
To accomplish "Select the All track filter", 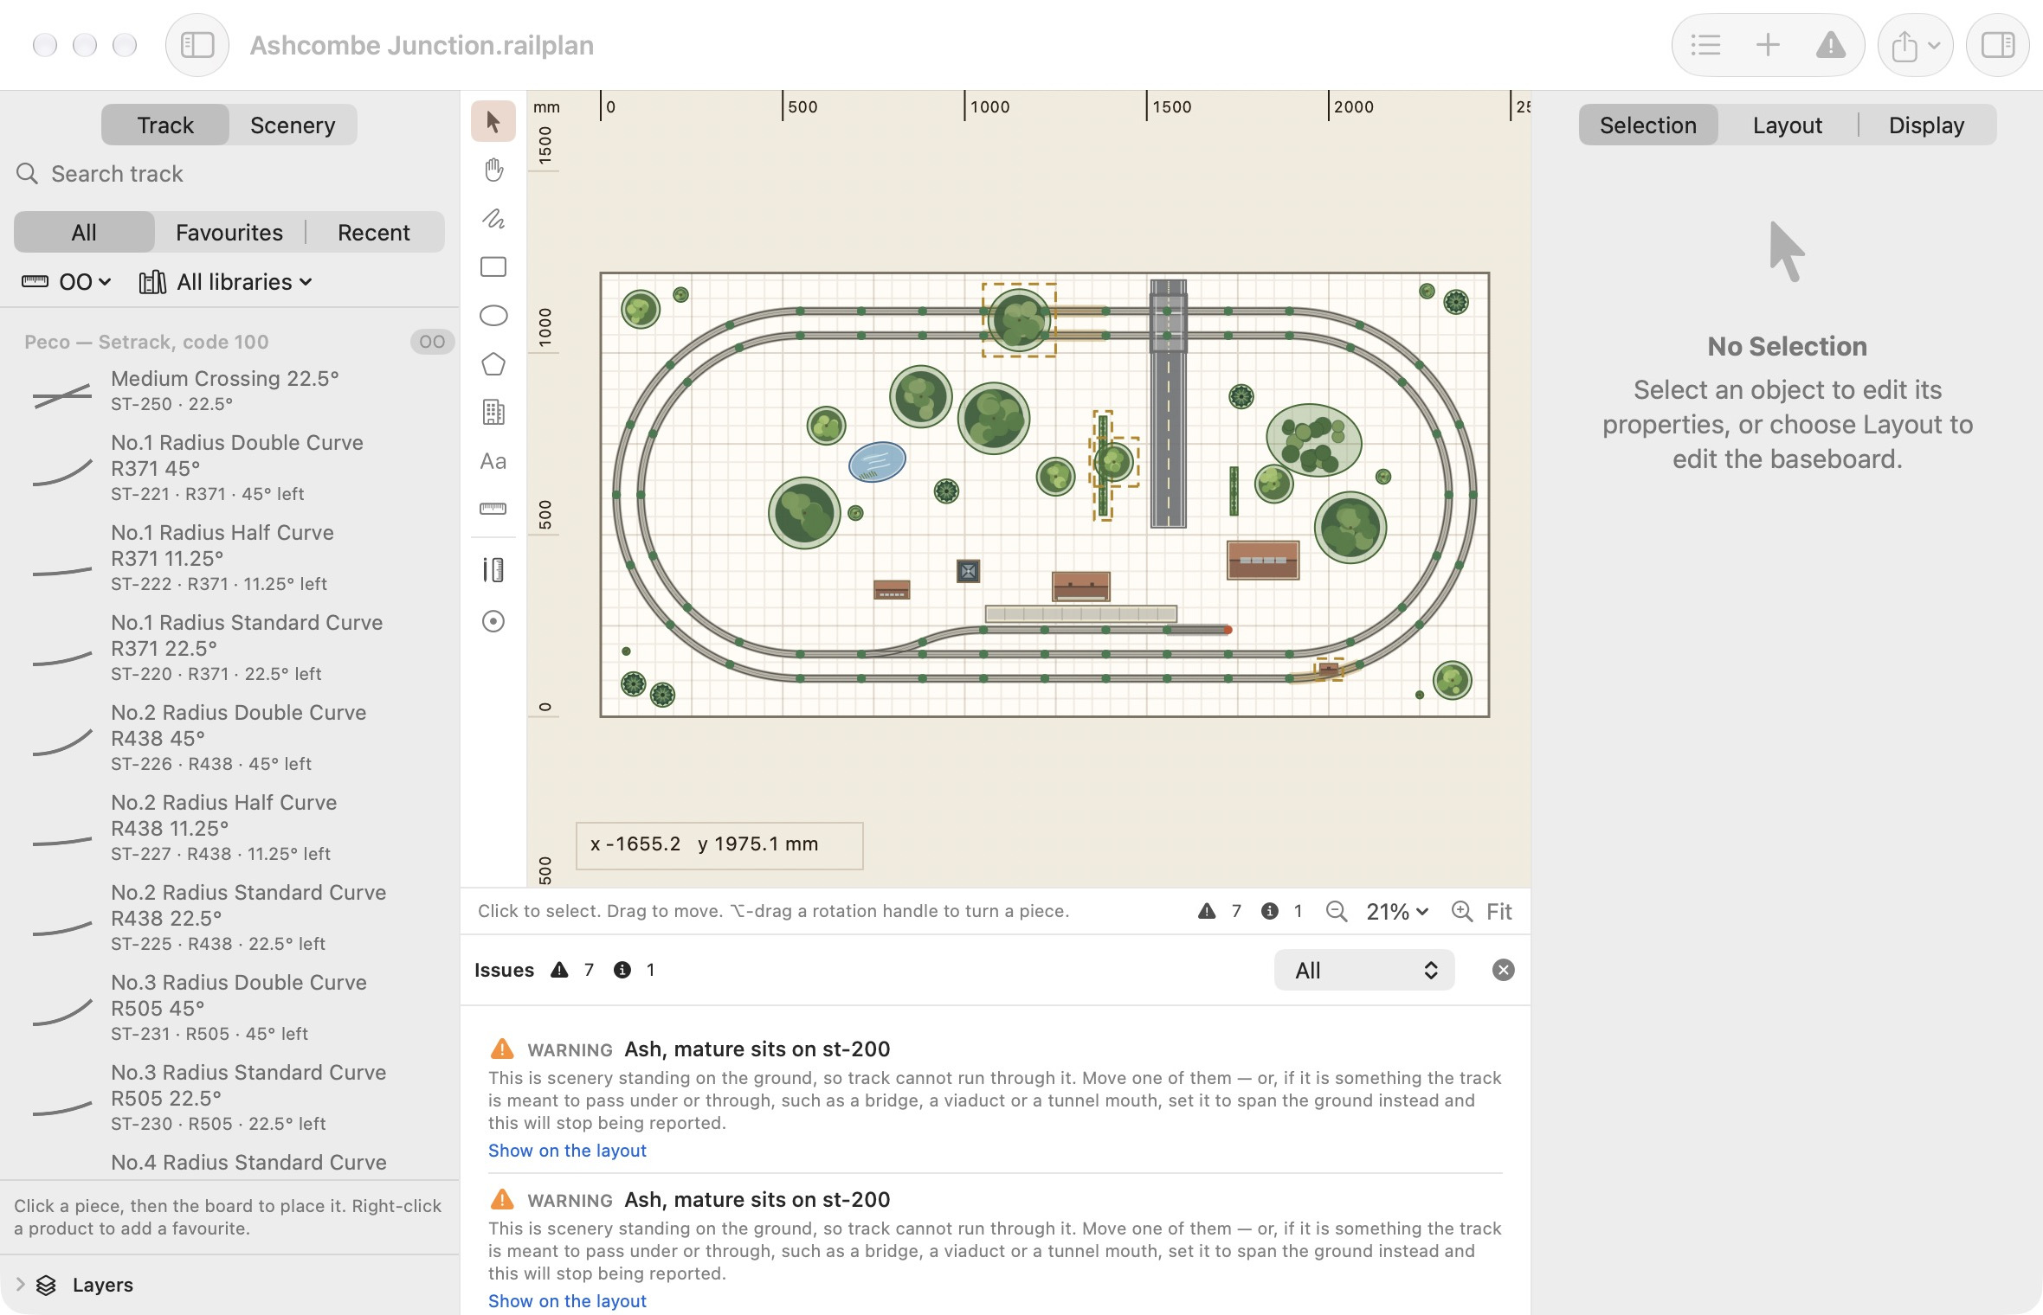I will point(84,232).
